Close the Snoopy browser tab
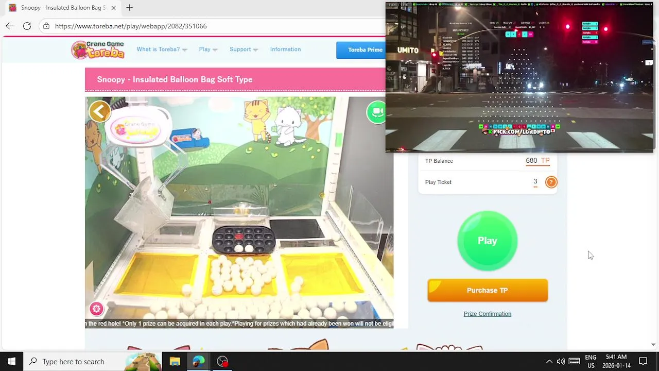659x371 pixels. tap(113, 8)
